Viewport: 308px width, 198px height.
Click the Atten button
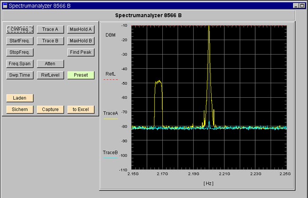(50, 64)
